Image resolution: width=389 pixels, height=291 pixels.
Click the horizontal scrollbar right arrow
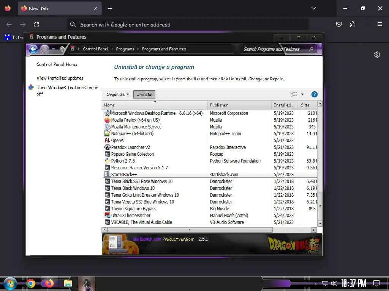click(314, 230)
